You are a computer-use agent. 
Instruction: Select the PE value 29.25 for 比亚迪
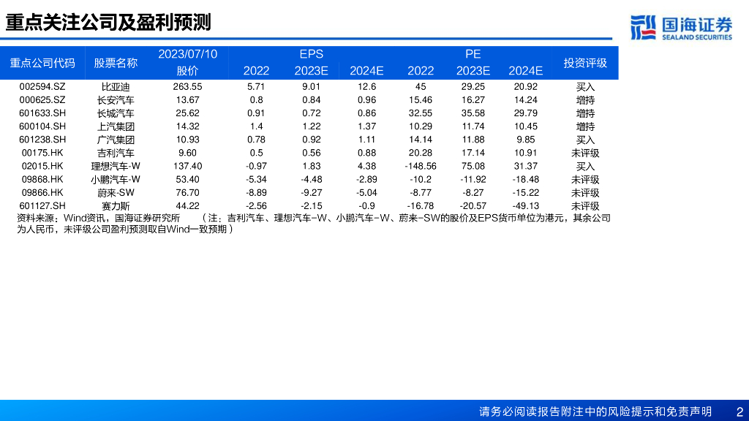tap(473, 87)
